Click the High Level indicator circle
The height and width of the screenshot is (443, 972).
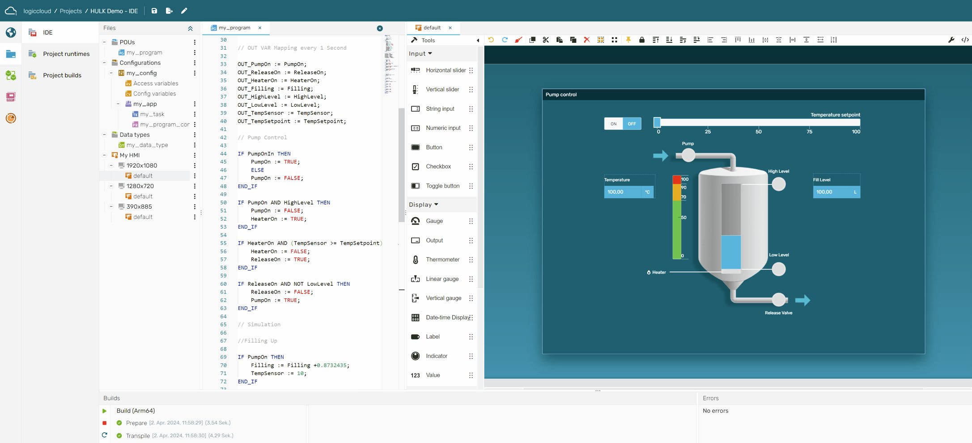coord(779,184)
